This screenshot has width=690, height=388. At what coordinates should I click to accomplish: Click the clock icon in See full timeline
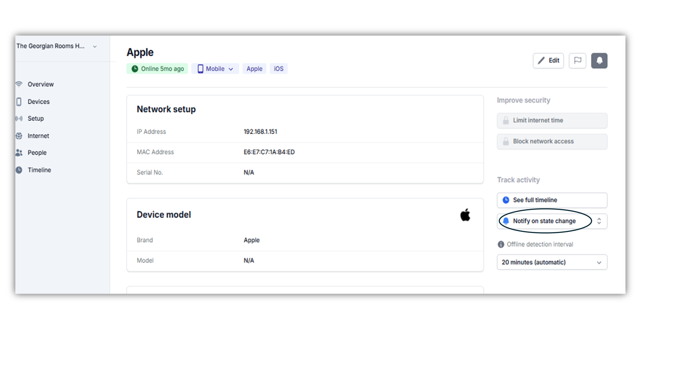506,200
